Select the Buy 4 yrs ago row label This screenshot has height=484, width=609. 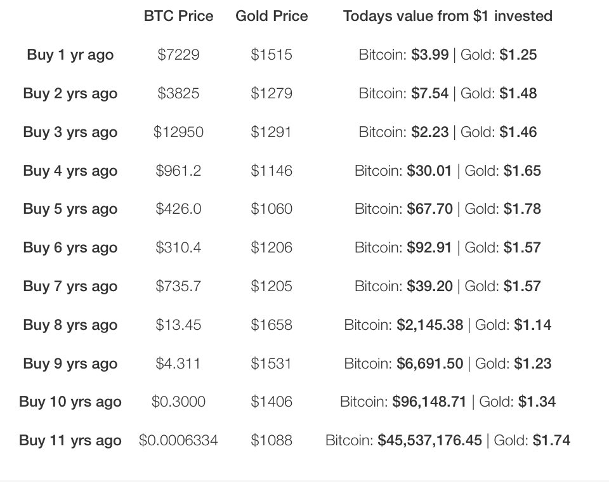pyautogui.click(x=70, y=171)
